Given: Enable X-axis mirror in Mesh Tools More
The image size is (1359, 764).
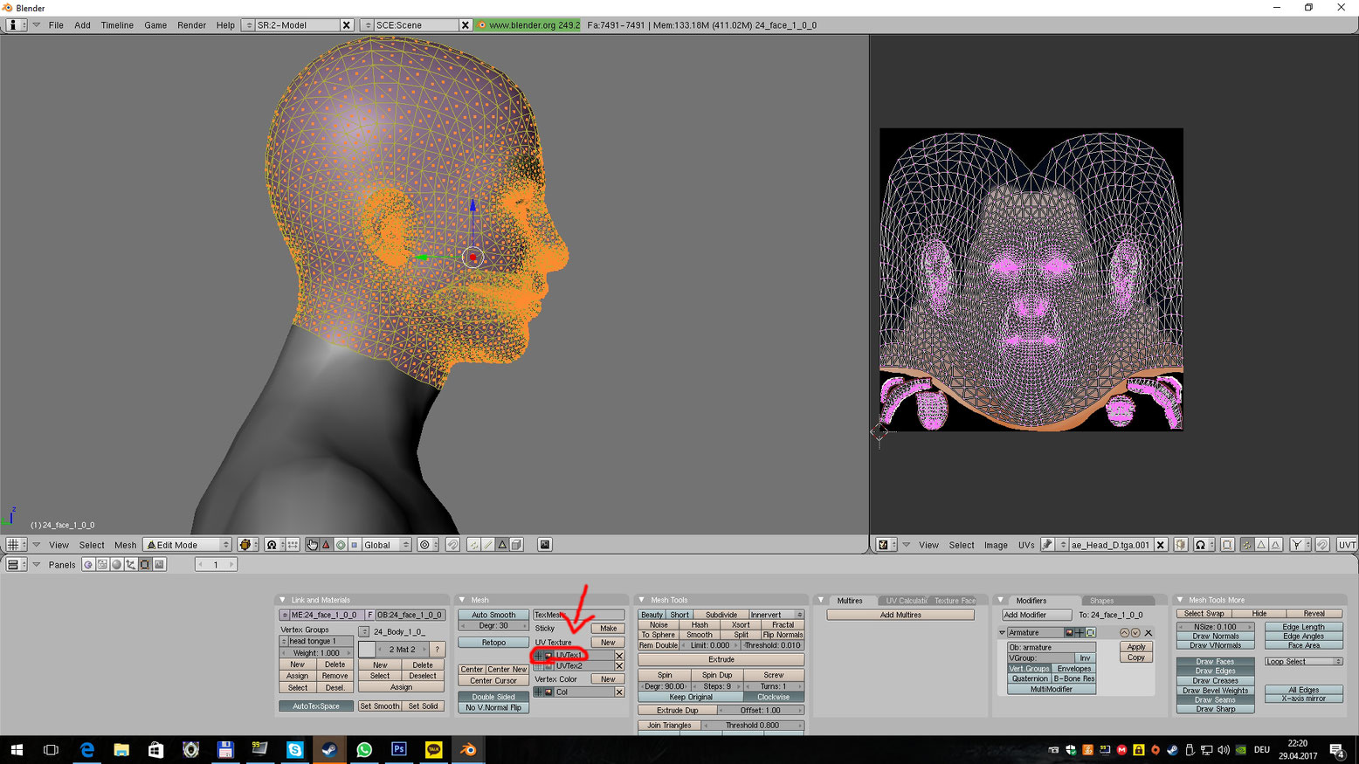Looking at the screenshot, I should 1303,698.
